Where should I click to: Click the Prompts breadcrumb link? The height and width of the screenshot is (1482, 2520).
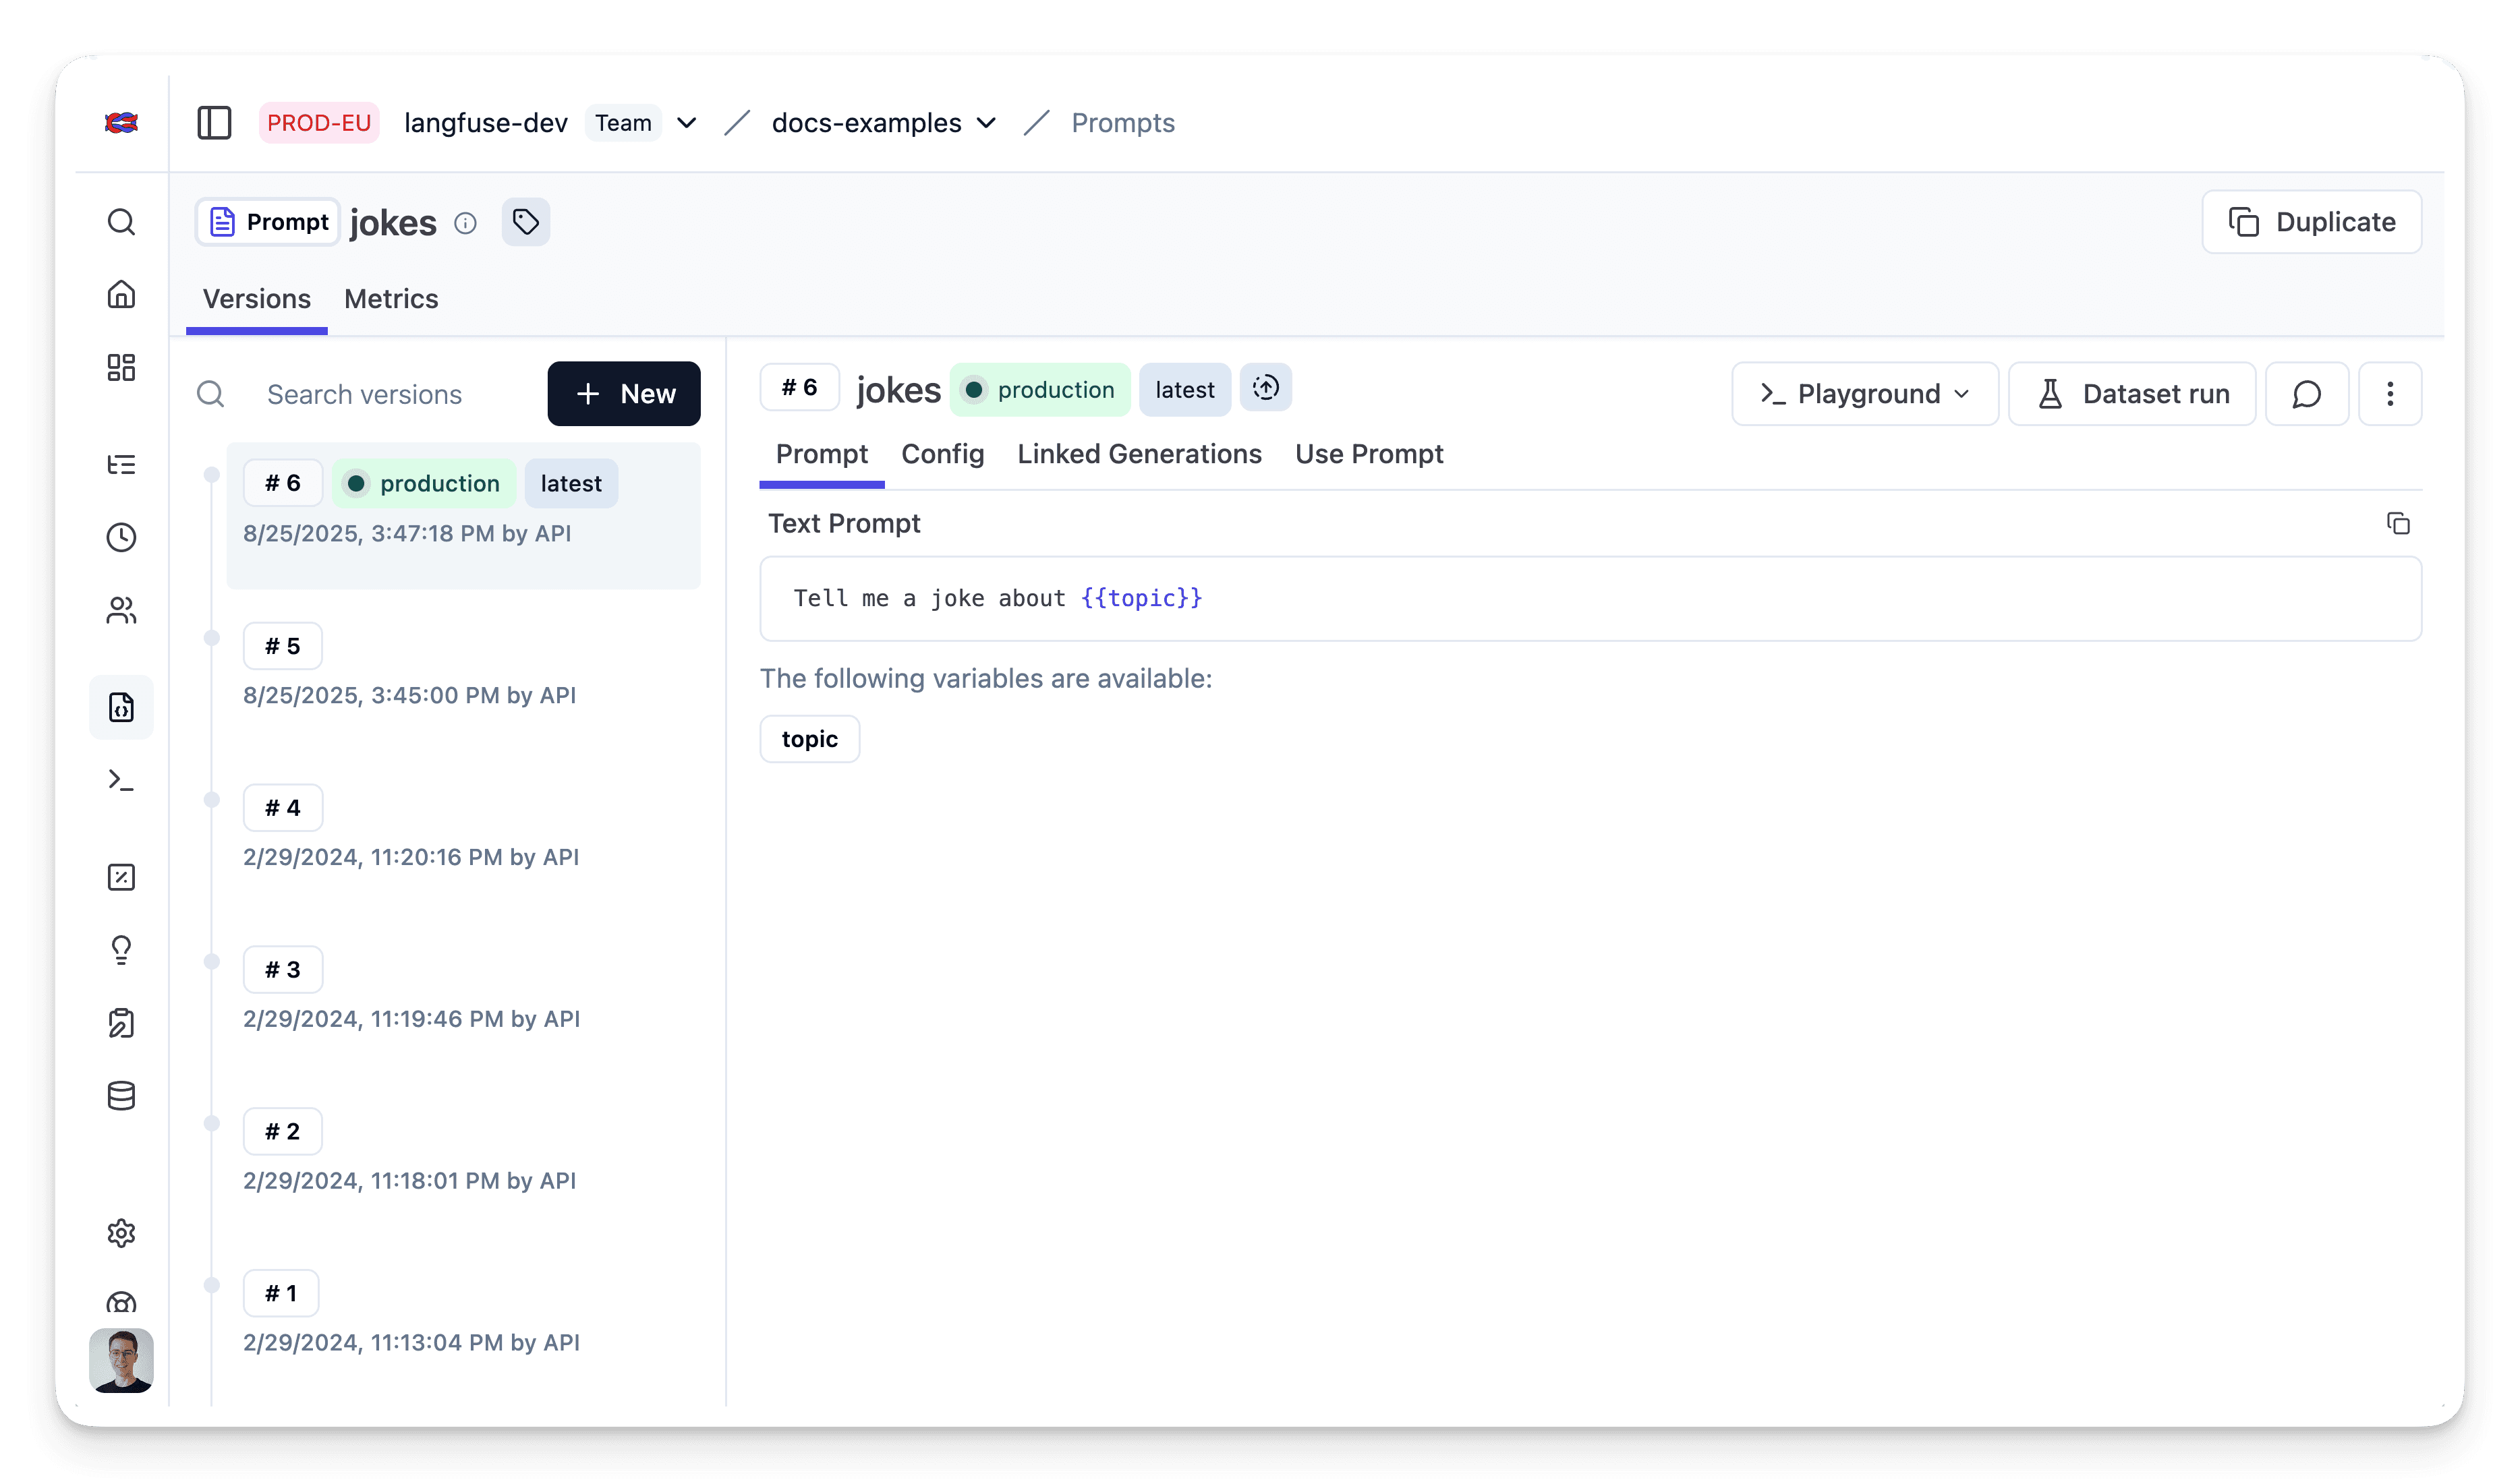tap(1122, 123)
